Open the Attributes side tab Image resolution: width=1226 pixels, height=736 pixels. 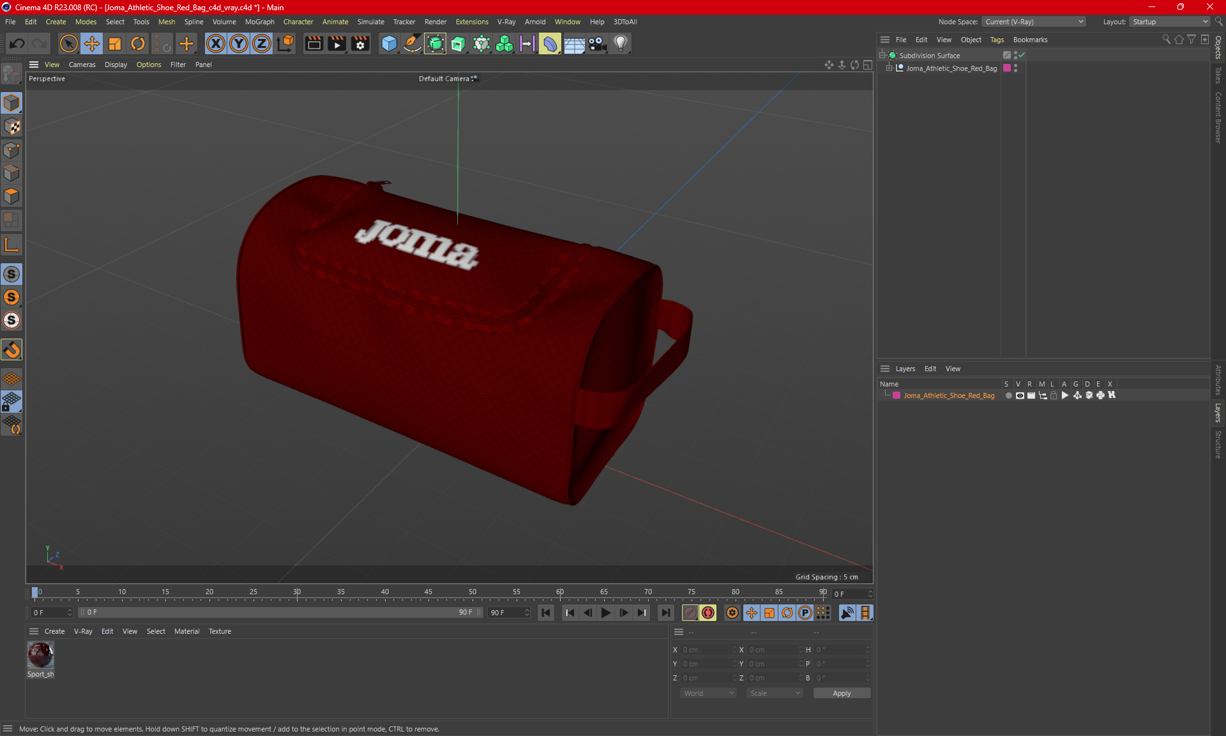pyautogui.click(x=1218, y=379)
